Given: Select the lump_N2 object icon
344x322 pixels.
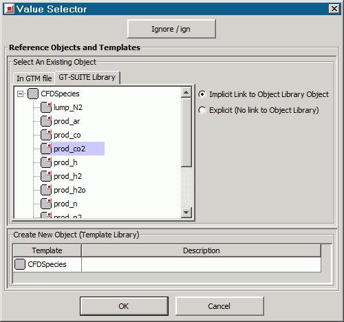Looking at the screenshot, I should tap(46, 107).
